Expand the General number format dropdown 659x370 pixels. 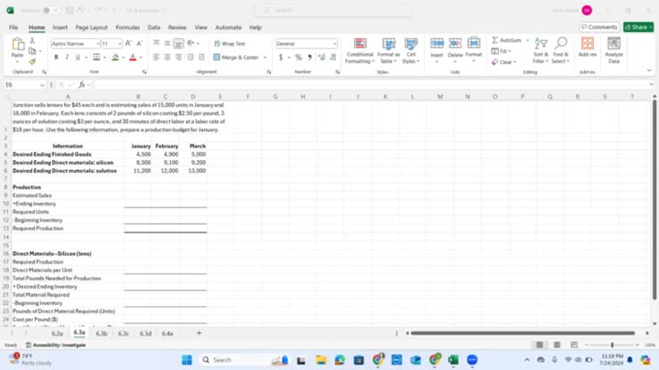pyautogui.click(x=334, y=43)
